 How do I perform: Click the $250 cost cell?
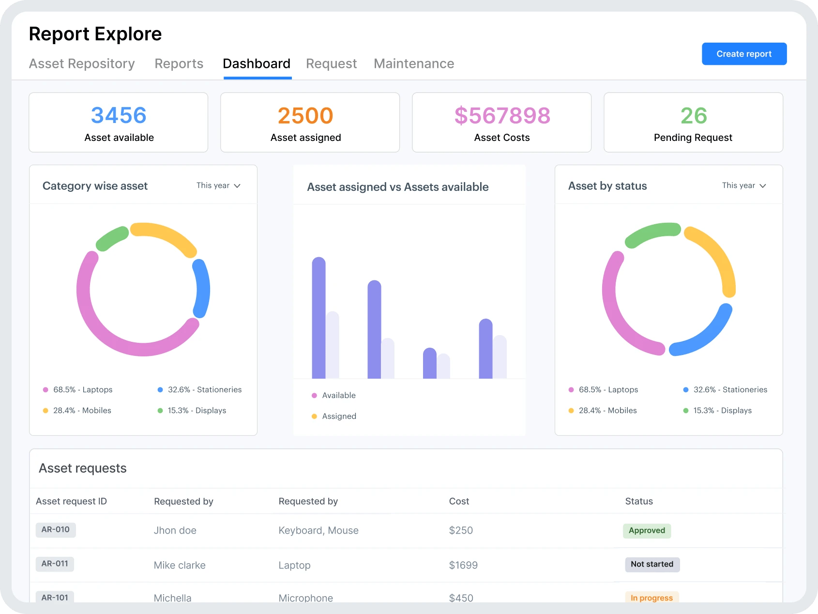click(x=461, y=531)
